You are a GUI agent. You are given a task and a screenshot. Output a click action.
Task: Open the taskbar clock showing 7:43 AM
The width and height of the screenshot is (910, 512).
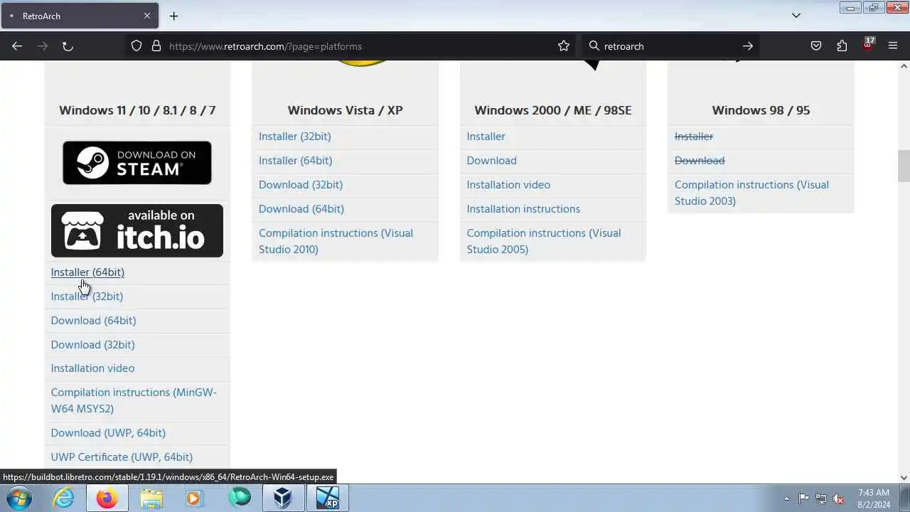click(x=874, y=498)
